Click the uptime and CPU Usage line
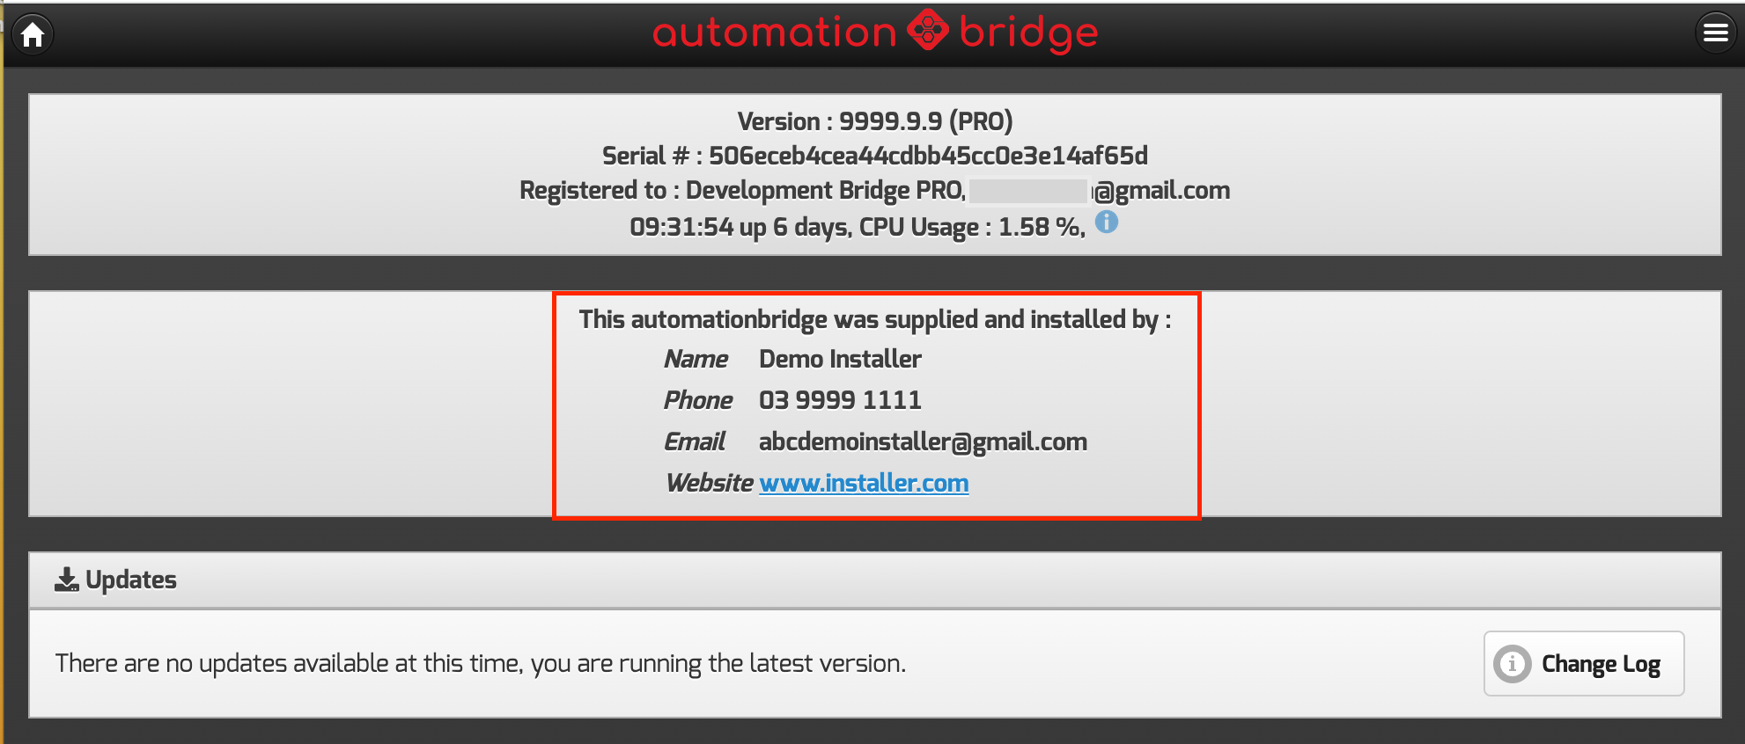Viewport: 1745px width, 744px height. (856, 227)
